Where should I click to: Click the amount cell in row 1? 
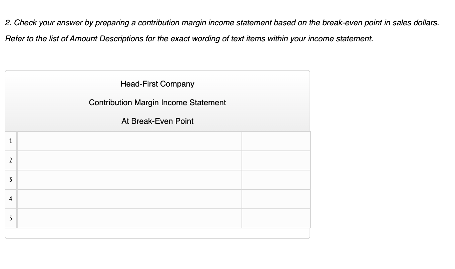pyautogui.click(x=276, y=141)
